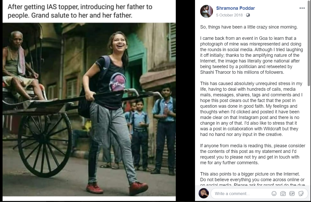Click the public audience globe icon
Viewport: 311px width, 202px height.
[248, 15]
